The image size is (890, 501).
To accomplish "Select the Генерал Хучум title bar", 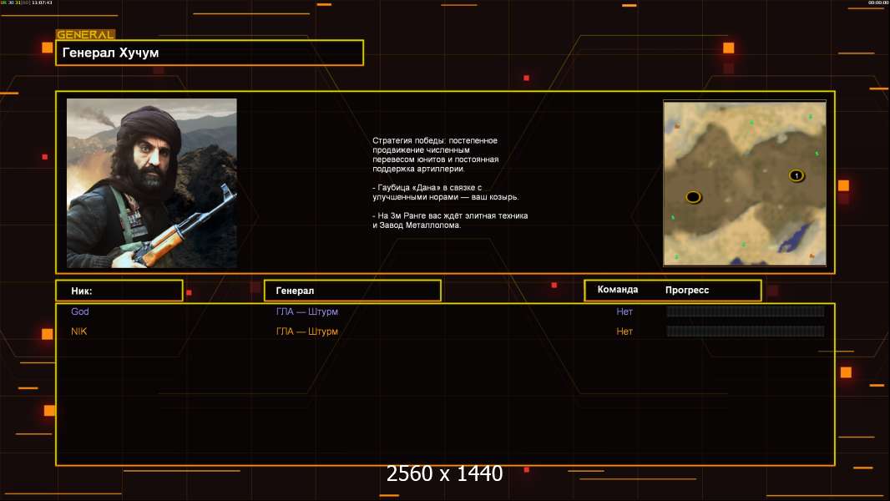I will coord(210,53).
